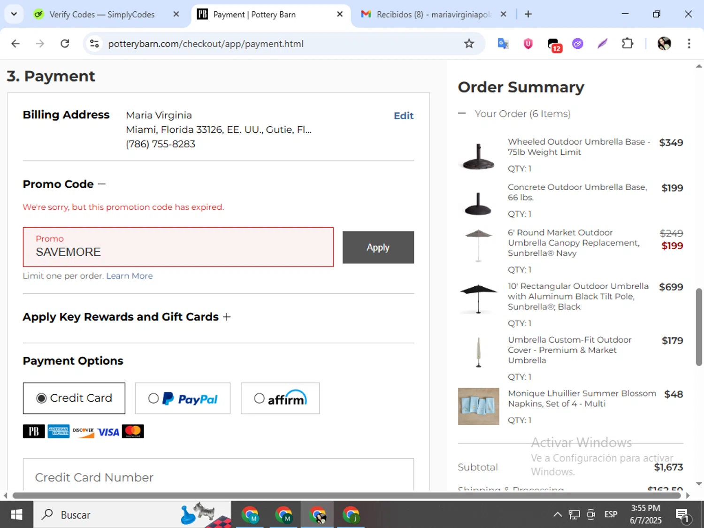
Task: Click the scroll-down arrow of scrollbar
Action: (699, 484)
